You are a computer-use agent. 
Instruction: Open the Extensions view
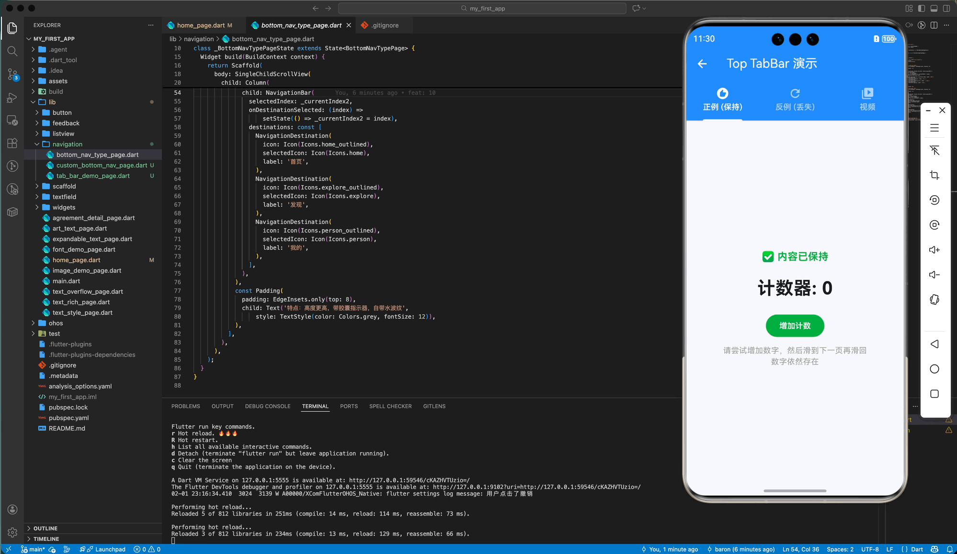coord(12,143)
